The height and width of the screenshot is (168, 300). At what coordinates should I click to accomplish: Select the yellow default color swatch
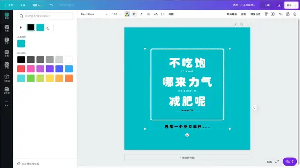50,78
